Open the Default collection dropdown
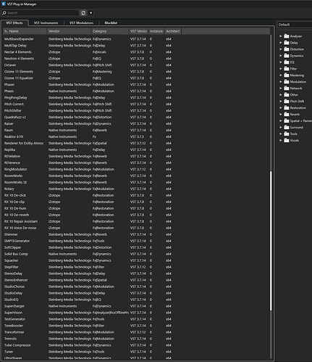The height and width of the screenshot is (362, 312). coord(295,25)
